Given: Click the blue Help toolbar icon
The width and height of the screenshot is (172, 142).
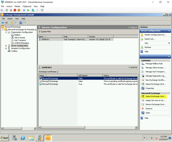Looking at the screenshot, I should click(x=21, y=23).
